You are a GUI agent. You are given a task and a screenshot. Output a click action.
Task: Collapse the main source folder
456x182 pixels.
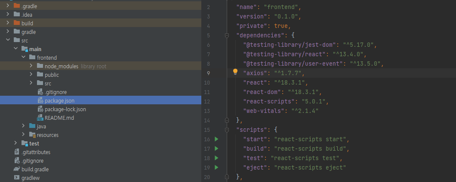click(16, 49)
